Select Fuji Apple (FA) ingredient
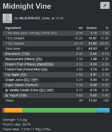The image size is (112, 132). (x=16, y=75)
